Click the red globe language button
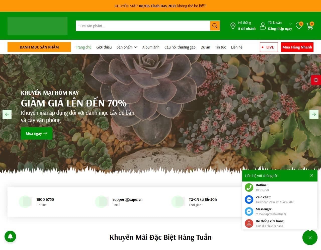Screen dimensions: 321x250 coord(316,80)
